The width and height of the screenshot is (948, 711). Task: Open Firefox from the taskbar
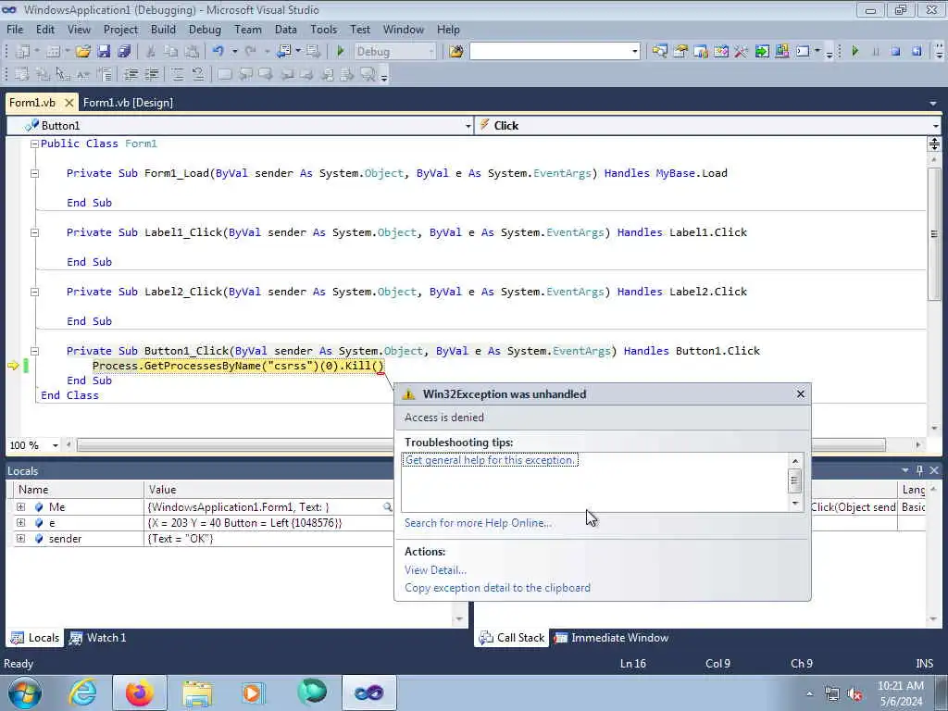139,692
